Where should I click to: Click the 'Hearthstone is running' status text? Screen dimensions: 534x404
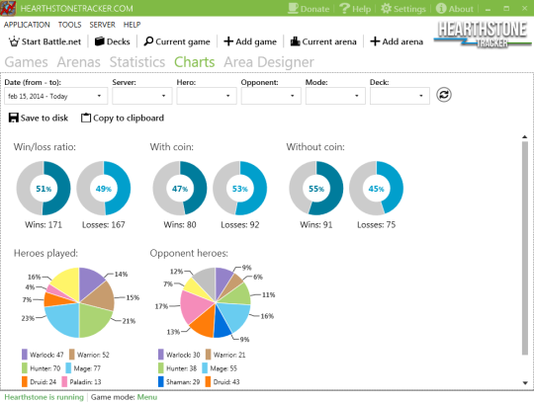tap(44, 397)
